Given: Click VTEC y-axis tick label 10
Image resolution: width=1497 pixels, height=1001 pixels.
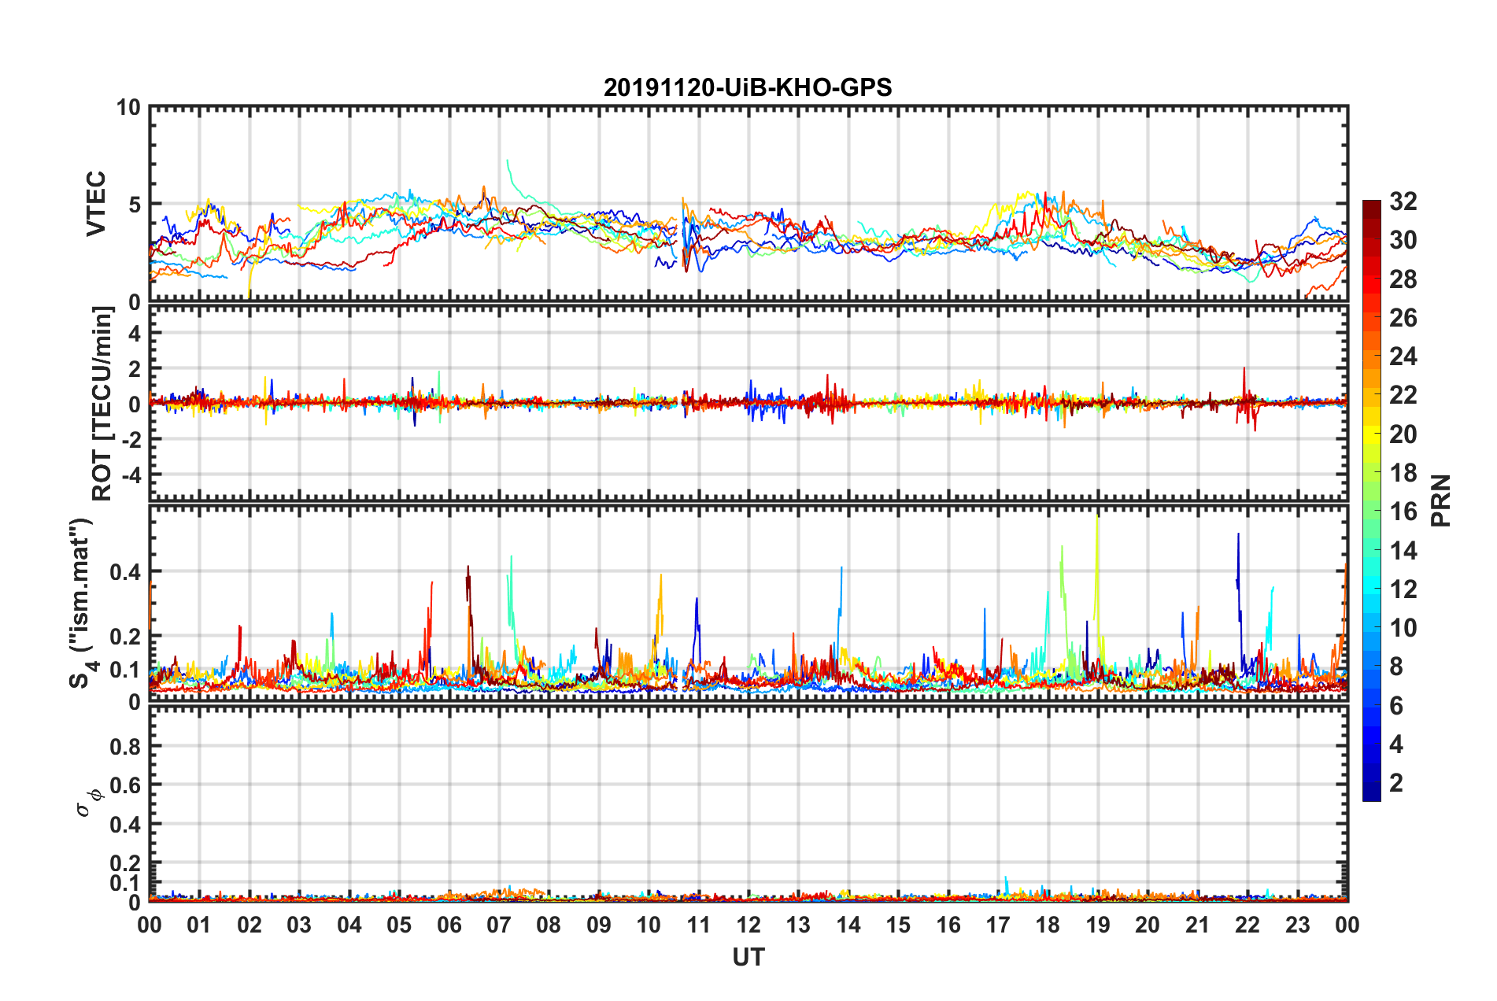Looking at the screenshot, I should (128, 108).
